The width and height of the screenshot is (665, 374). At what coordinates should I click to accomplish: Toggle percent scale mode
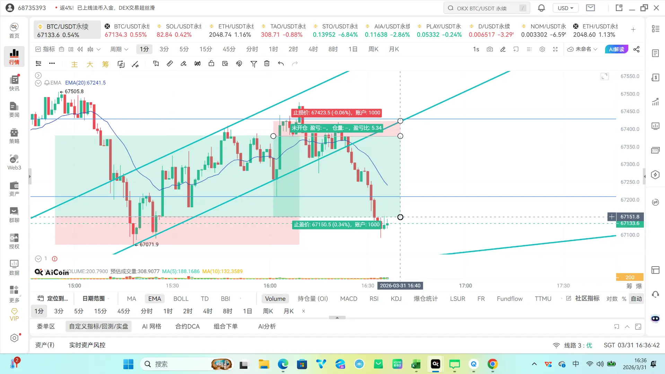point(624,299)
